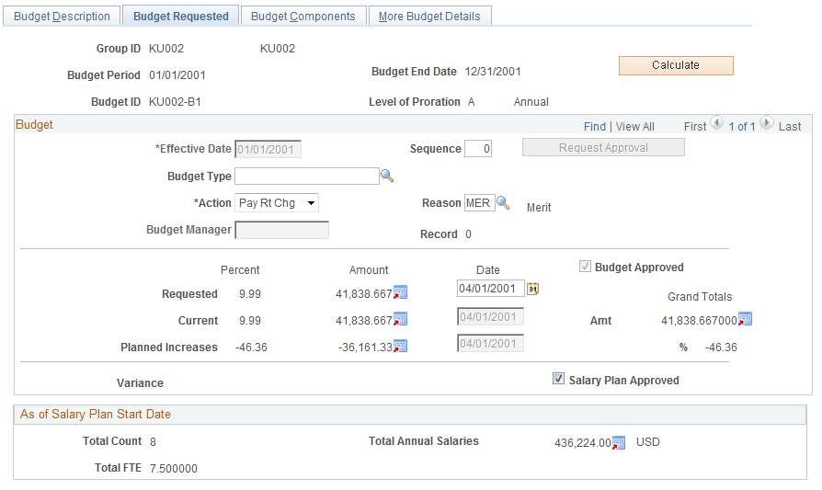The height and width of the screenshot is (490, 822).
Task: Click the View All link
Action: pos(634,126)
